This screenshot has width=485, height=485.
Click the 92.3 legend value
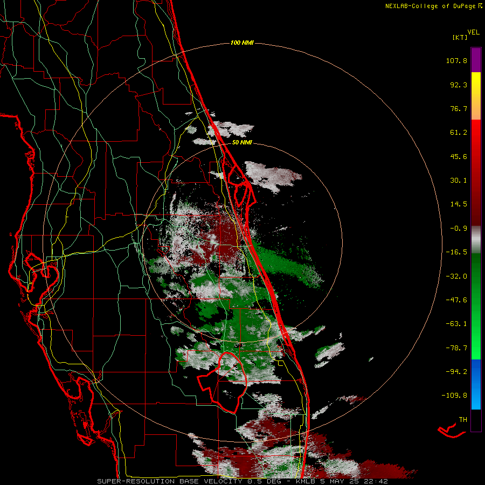tap(459, 85)
